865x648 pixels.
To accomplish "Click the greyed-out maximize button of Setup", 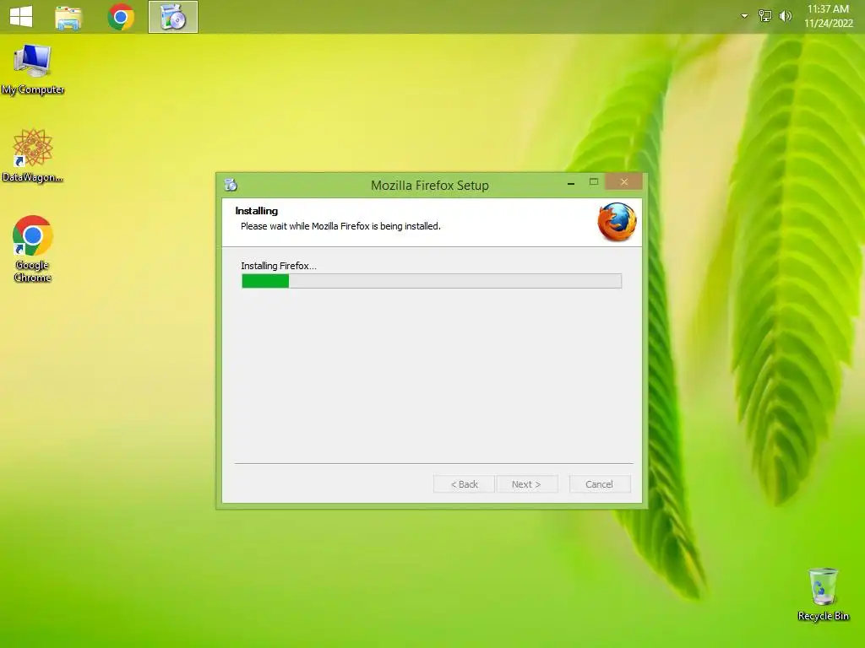I will 594,182.
